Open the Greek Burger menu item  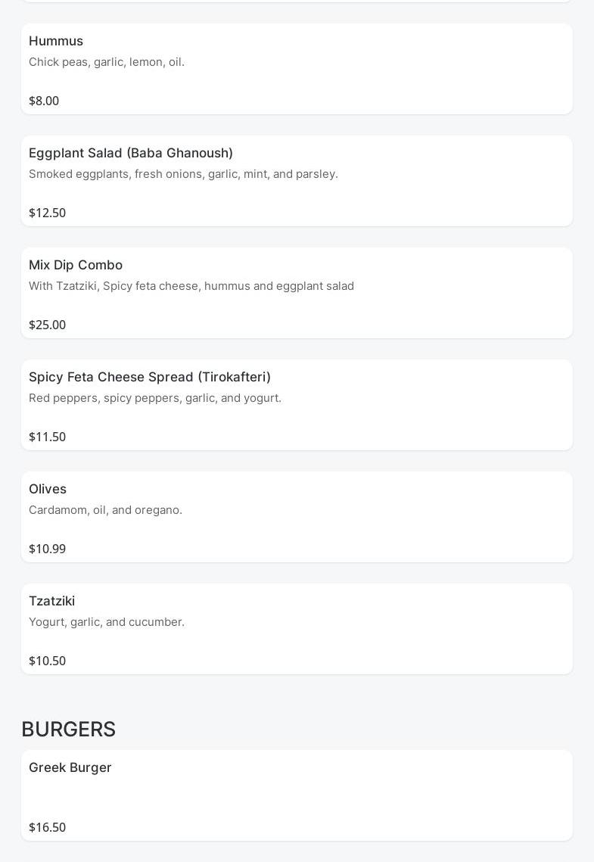(70, 767)
